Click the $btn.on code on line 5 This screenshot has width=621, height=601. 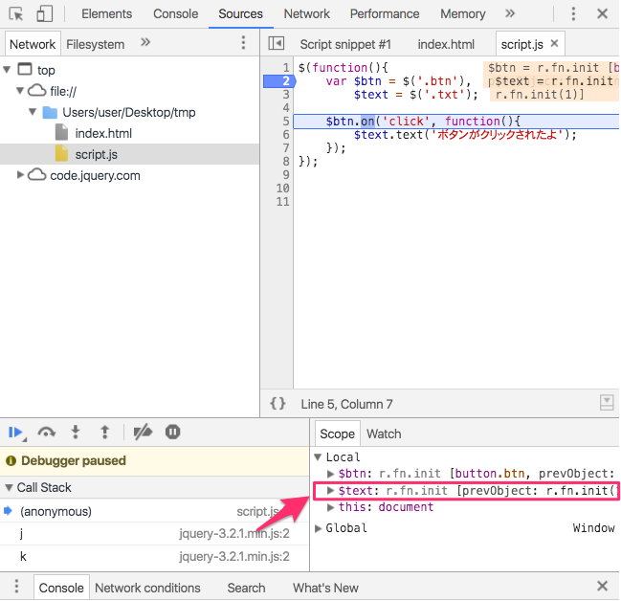point(350,122)
